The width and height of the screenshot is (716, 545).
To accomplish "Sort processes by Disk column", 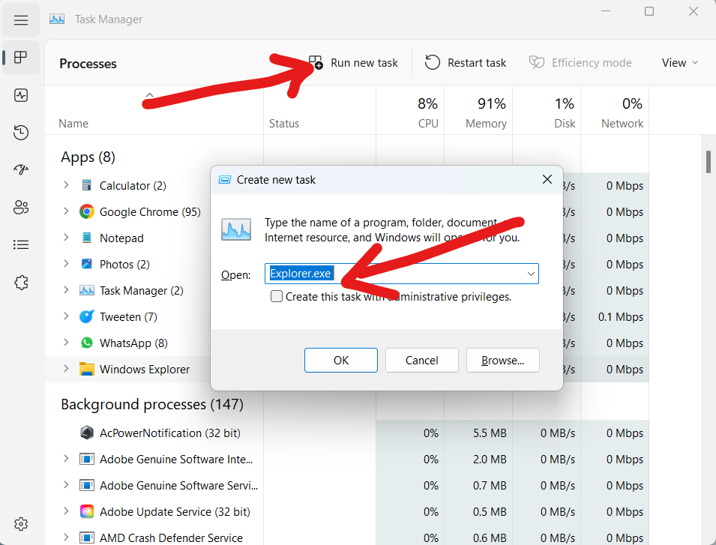I will pyautogui.click(x=547, y=111).
